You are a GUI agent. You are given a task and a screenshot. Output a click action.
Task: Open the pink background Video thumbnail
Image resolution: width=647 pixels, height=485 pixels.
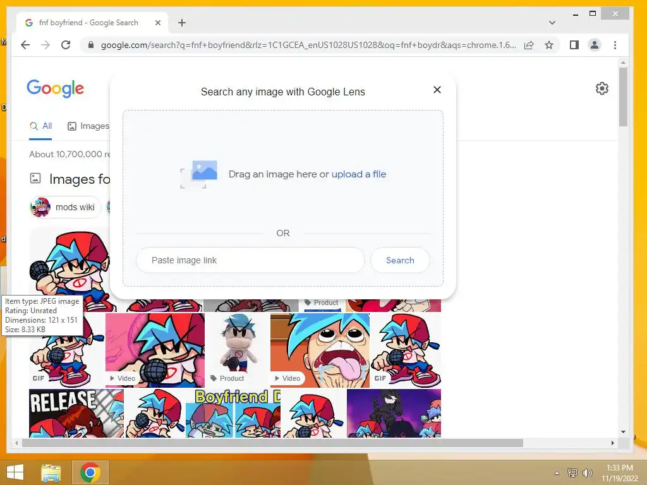click(x=155, y=350)
